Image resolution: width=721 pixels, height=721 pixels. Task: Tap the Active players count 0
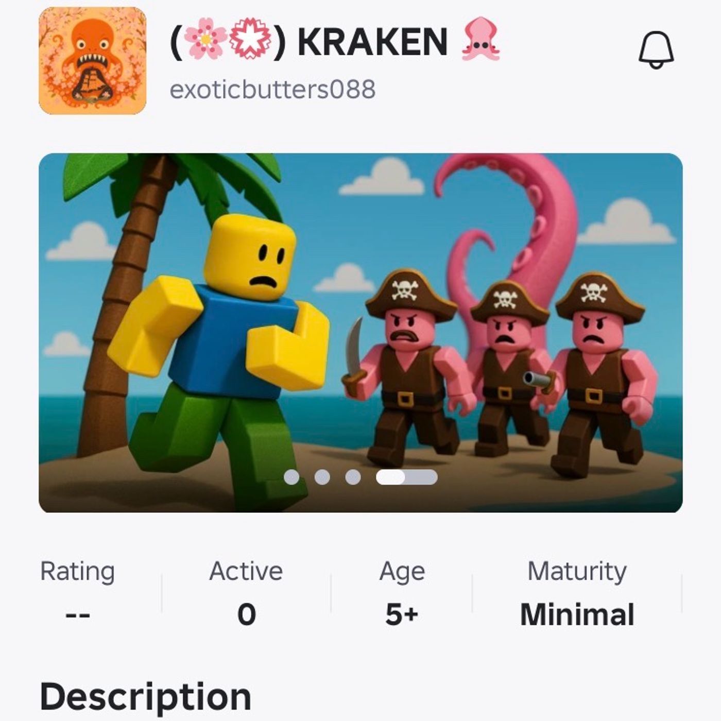click(247, 614)
